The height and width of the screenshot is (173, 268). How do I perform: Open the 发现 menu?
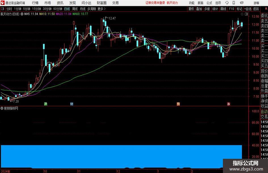coord(73,3)
